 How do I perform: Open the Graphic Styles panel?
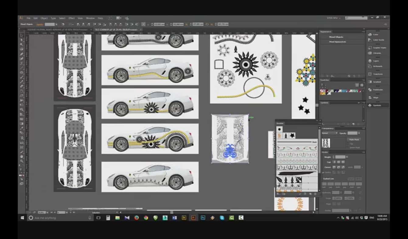tap(377, 47)
